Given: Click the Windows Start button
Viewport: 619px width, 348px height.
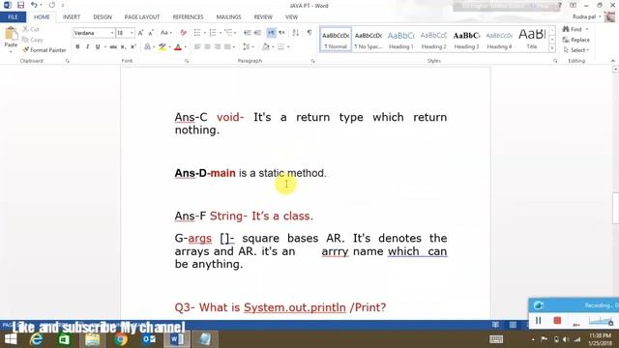Looking at the screenshot, I should pos(11,339).
